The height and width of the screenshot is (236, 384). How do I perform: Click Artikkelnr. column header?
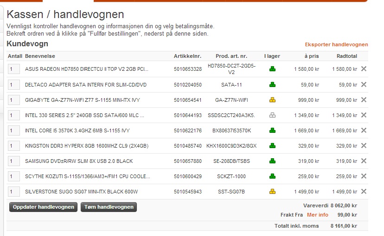pos(187,56)
